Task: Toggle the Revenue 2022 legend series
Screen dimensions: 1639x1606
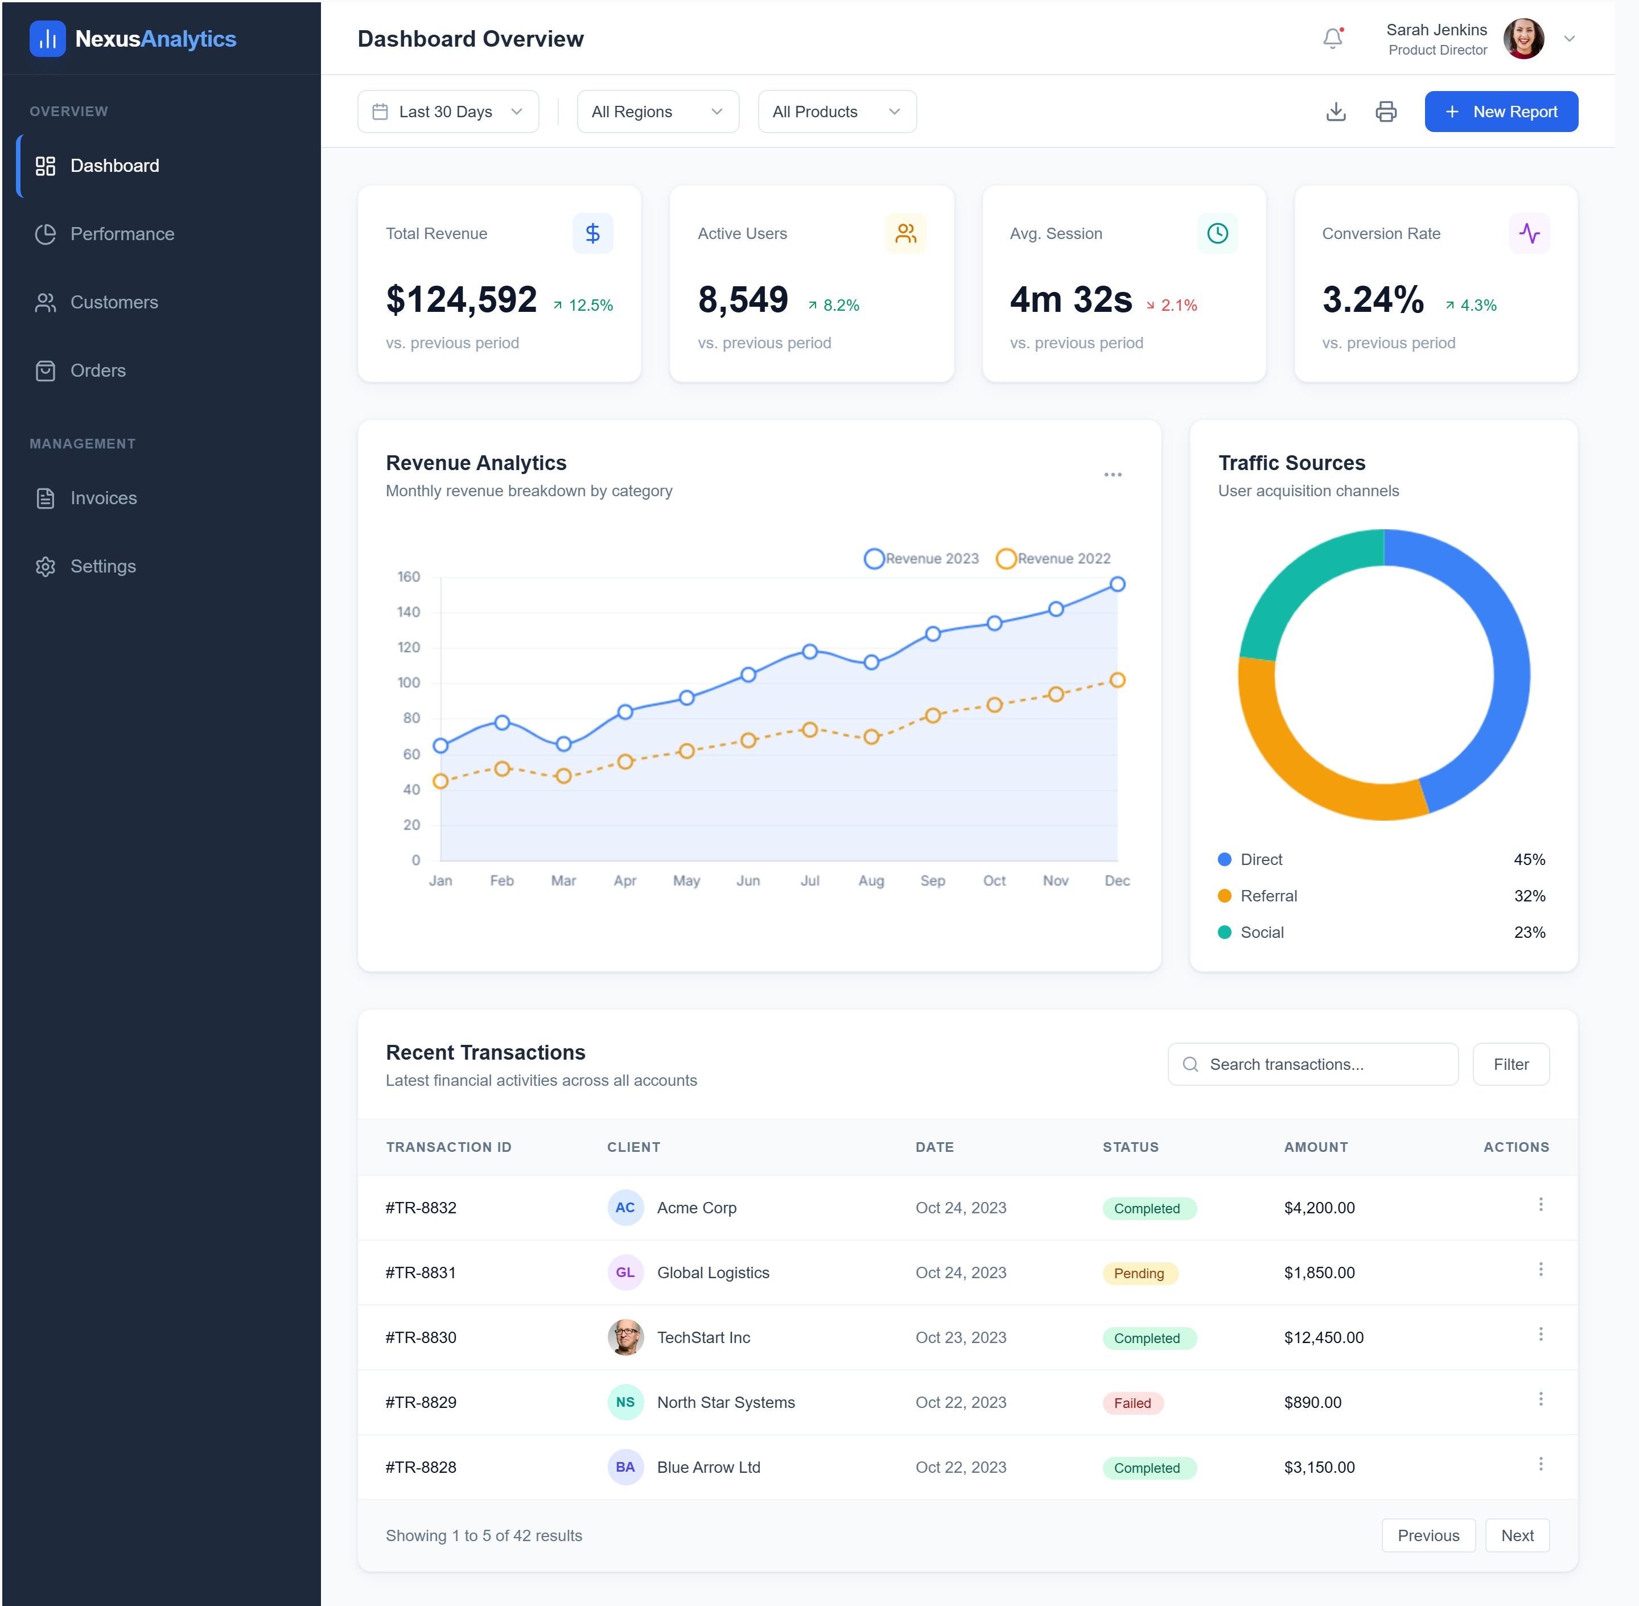Action: tap(1053, 558)
